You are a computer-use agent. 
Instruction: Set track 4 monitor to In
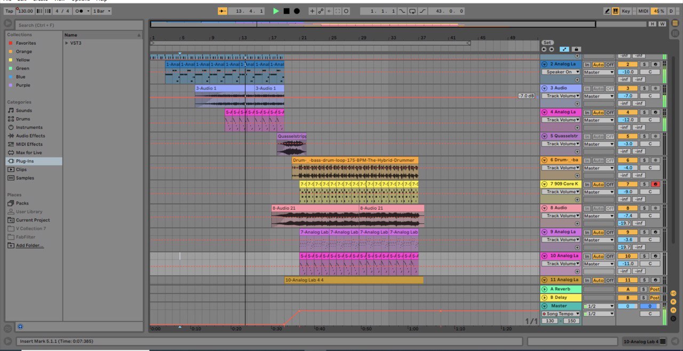pyautogui.click(x=587, y=112)
